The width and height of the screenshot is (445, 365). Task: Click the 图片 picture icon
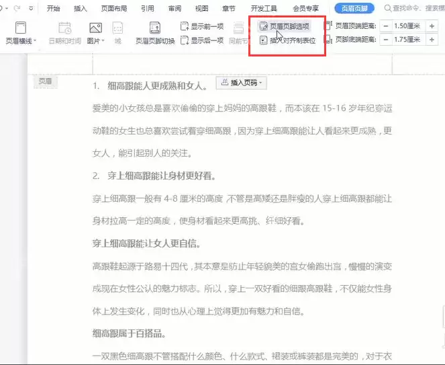(95, 28)
